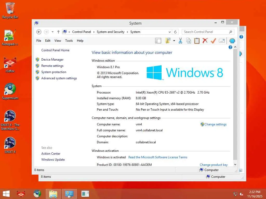Click '0 items' in System status bar
266x199 pixels.
[39, 170]
